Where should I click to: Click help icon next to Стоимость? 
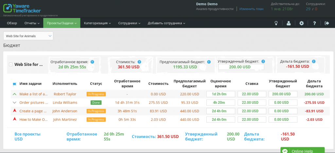tap(139, 62)
